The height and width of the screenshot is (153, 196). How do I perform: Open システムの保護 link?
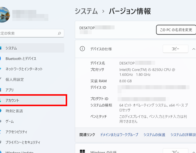[154, 135]
